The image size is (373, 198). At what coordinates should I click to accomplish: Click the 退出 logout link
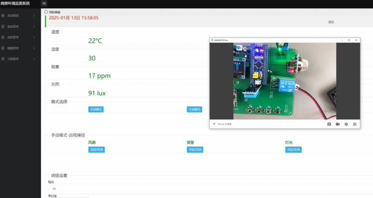click(331, 22)
